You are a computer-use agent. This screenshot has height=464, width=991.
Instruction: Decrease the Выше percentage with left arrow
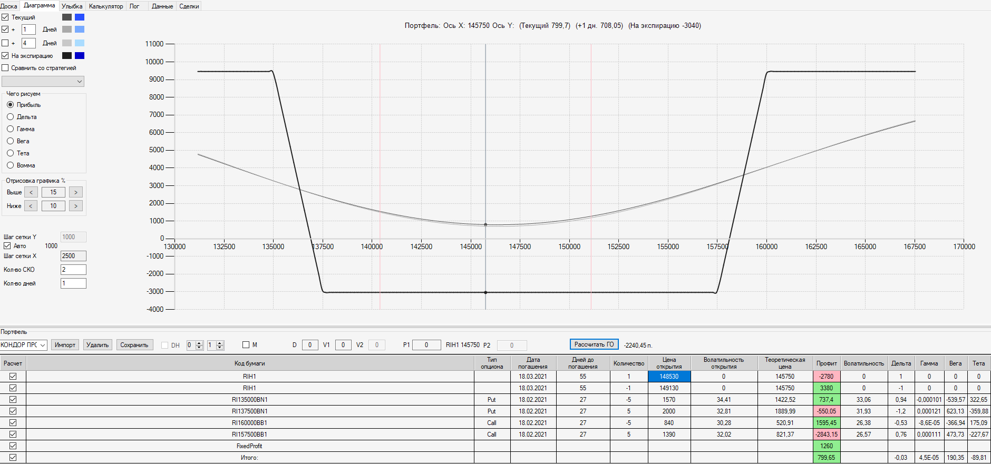[31, 192]
